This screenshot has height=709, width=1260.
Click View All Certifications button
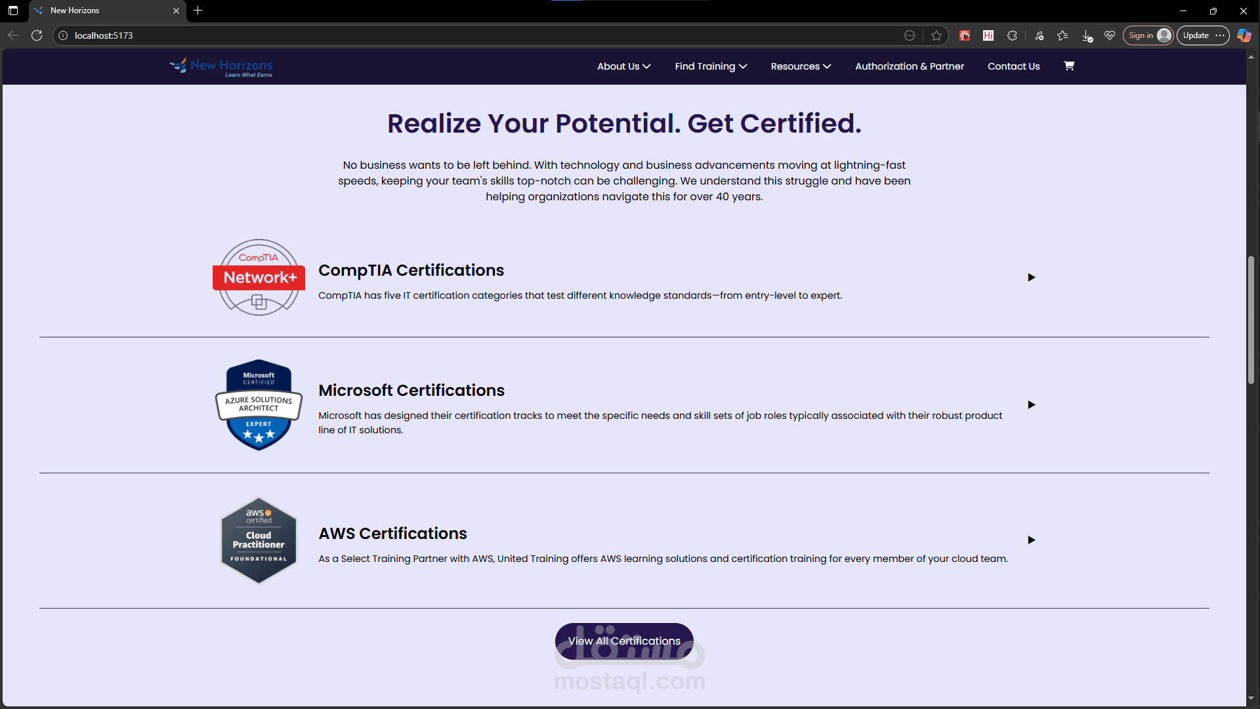pos(624,641)
